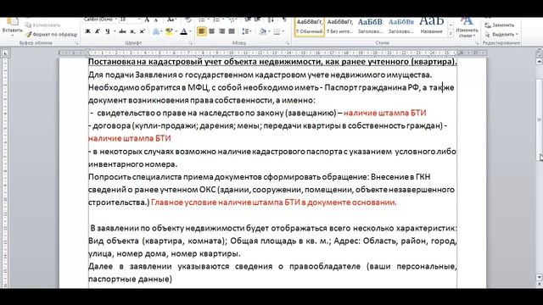543x305 pixels.
Task: Click the clear formatting icon
Action: [x=188, y=19]
